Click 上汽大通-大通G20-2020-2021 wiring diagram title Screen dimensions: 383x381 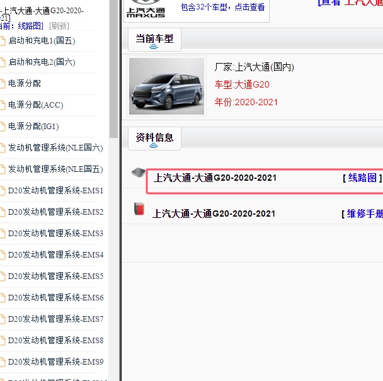(x=215, y=178)
